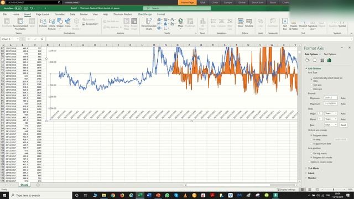
Task: Open Name Box dropdown showing Chart 3
Action: click(x=18, y=39)
